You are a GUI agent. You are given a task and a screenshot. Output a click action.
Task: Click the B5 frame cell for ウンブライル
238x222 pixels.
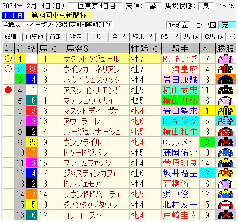[32, 142]
